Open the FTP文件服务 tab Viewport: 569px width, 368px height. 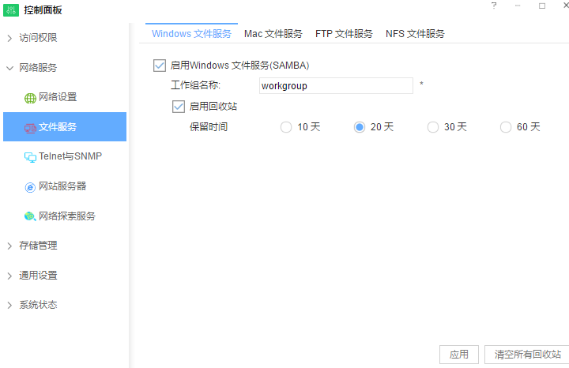(x=344, y=34)
